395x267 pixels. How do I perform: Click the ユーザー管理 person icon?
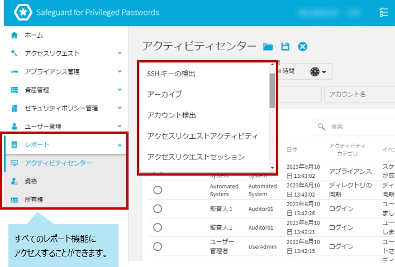15,126
